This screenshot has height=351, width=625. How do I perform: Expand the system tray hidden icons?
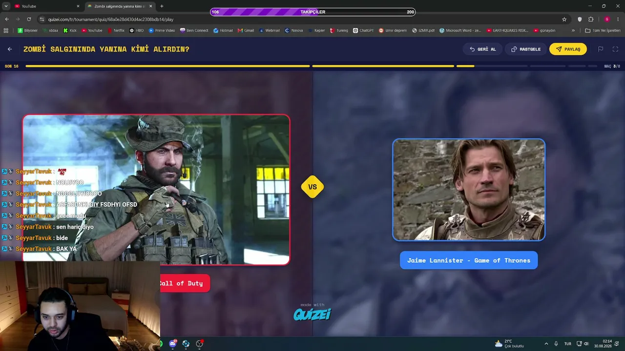coord(546,344)
